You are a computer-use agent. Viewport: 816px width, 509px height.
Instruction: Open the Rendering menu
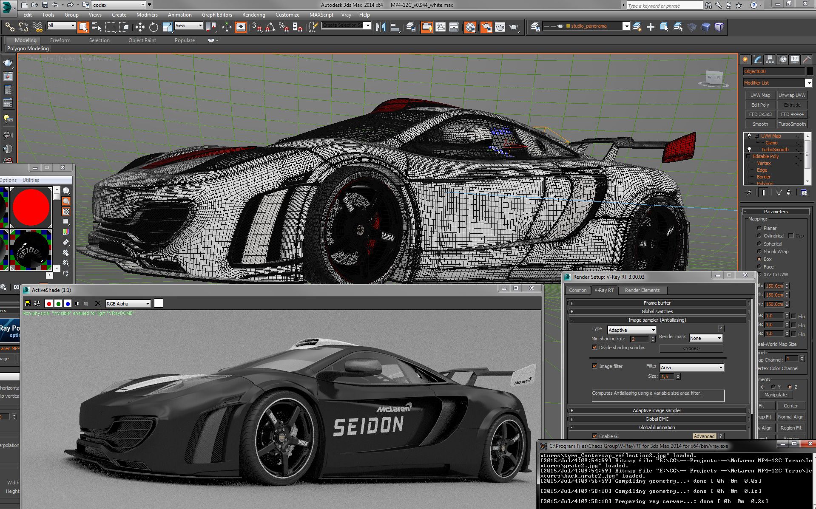point(253,15)
